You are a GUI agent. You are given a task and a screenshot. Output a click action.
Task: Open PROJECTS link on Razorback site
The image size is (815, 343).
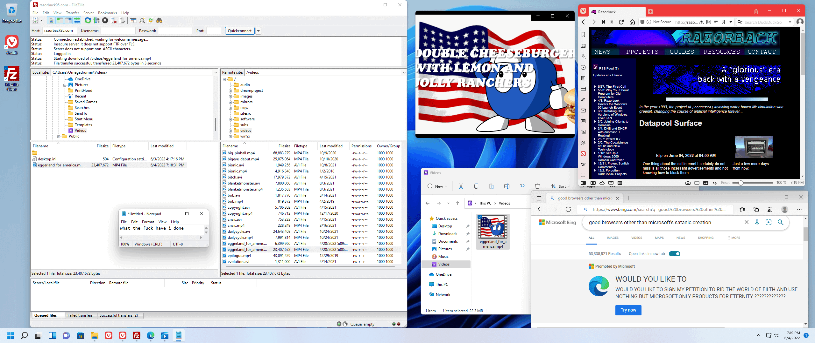click(x=642, y=52)
